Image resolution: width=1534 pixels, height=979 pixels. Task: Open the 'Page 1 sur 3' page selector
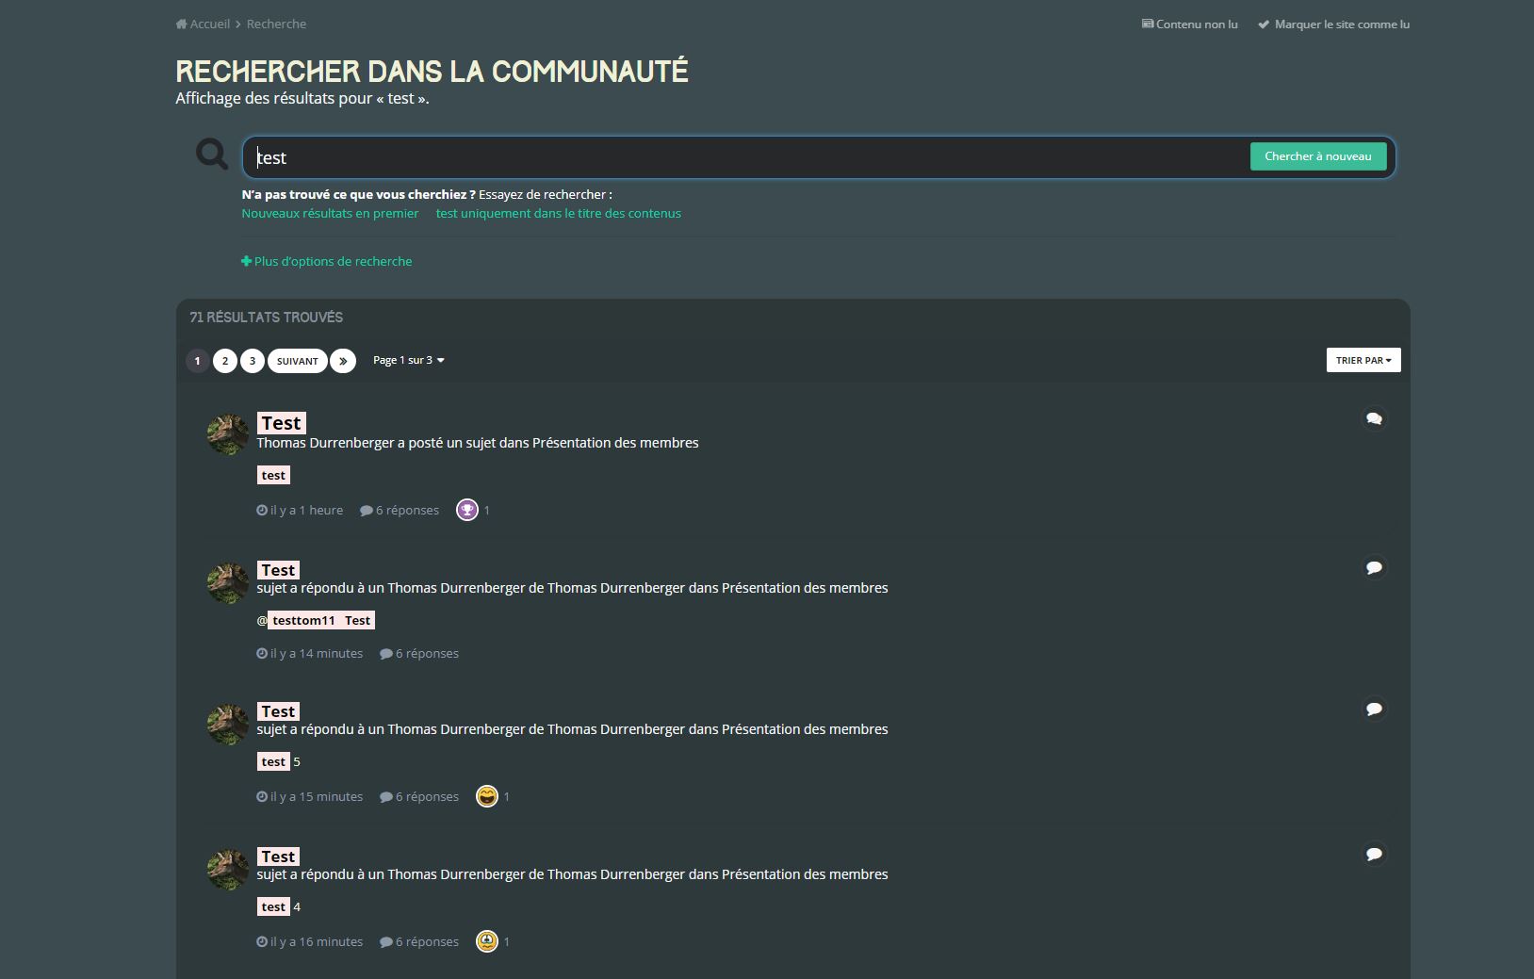click(x=408, y=361)
